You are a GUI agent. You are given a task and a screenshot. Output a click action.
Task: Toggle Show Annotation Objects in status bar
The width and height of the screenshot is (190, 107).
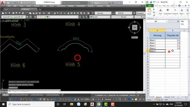click(72, 99)
